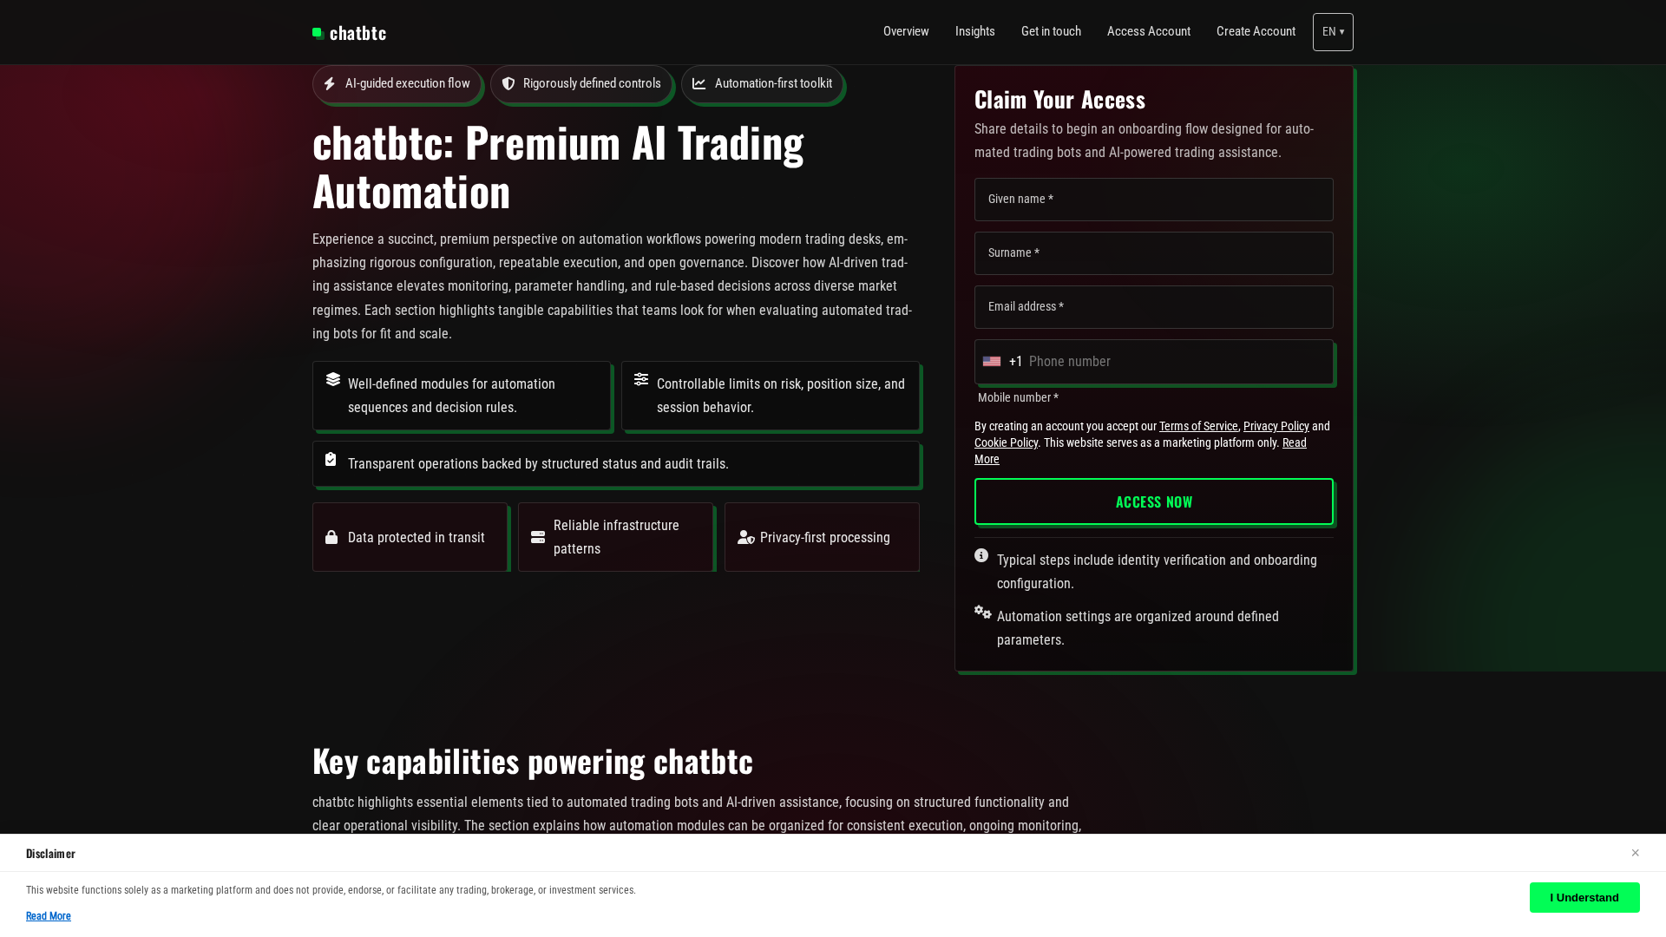Open Access Account in the header

pos(1149,31)
